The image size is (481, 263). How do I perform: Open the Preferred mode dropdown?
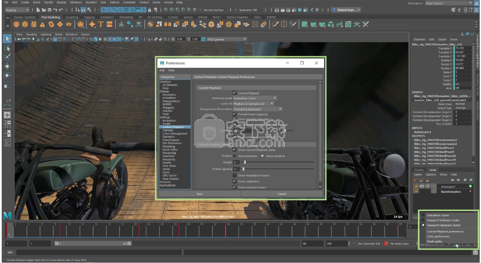tap(255, 98)
